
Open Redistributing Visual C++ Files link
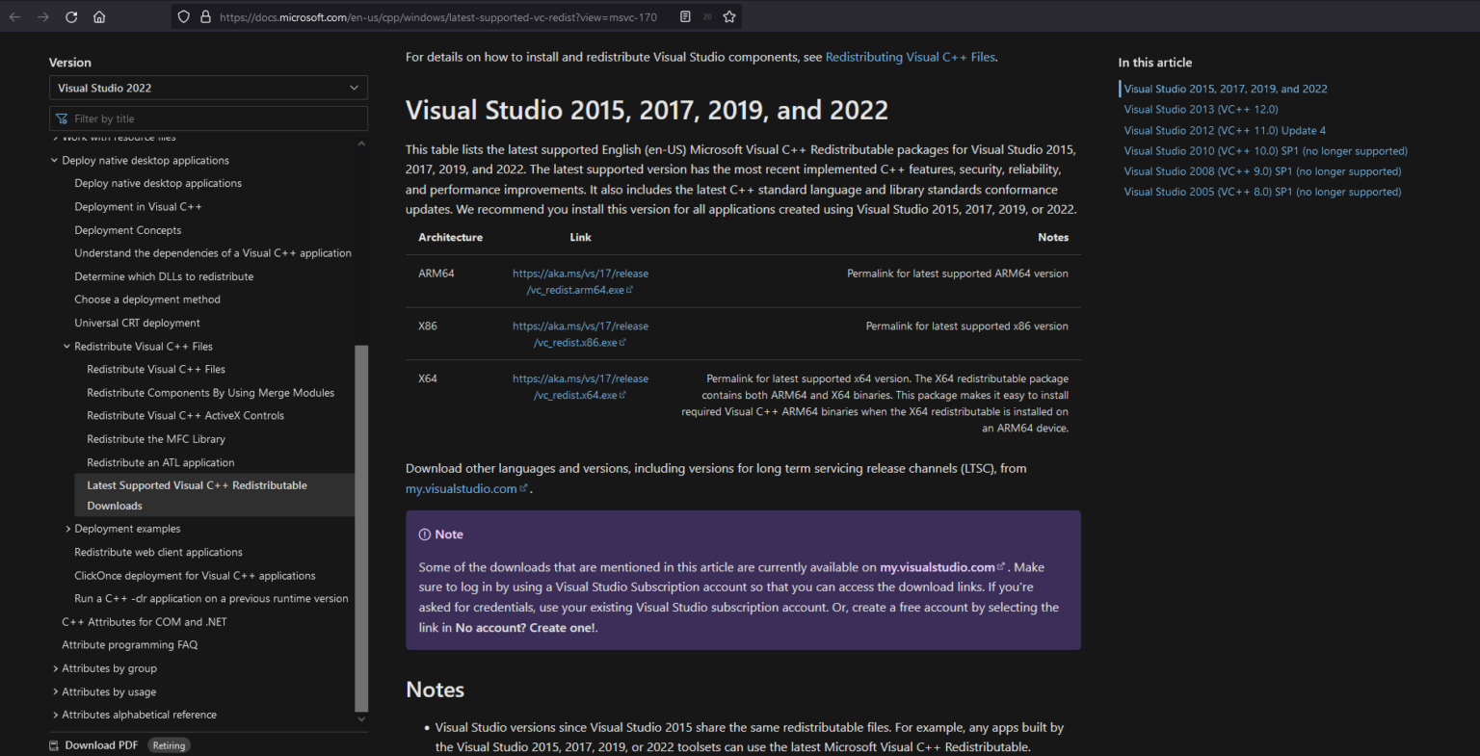pos(910,57)
